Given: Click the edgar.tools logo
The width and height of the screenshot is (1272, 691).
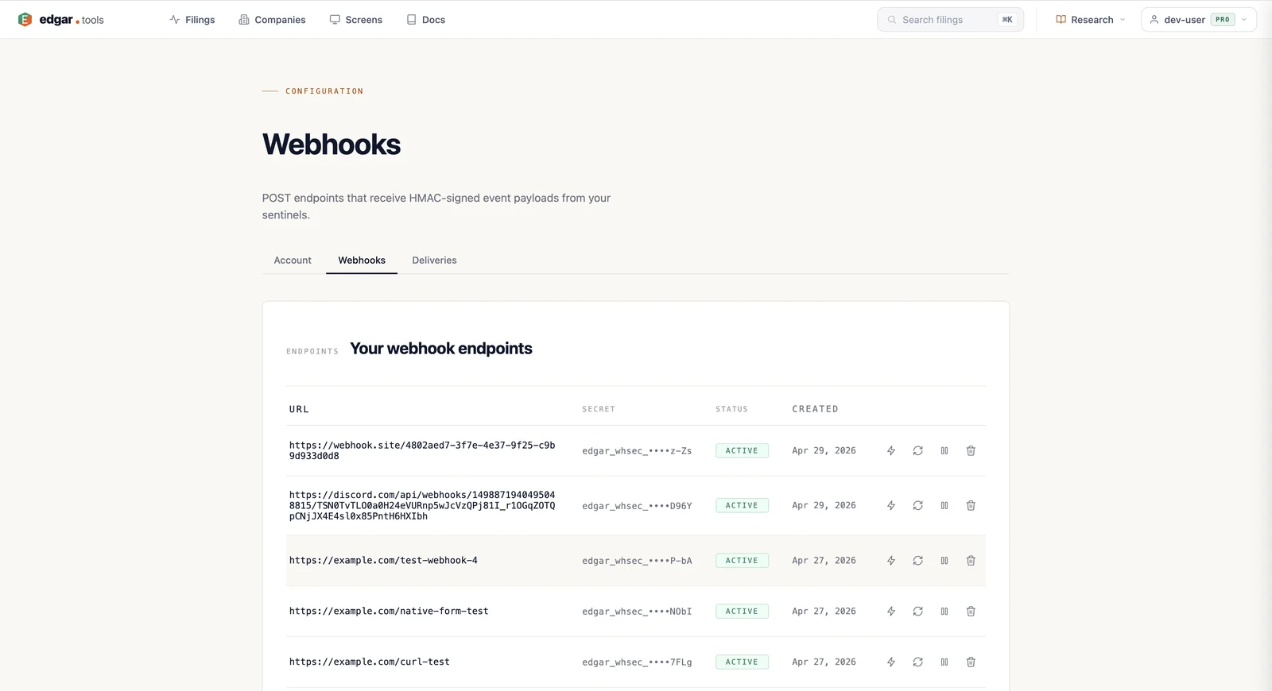Looking at the screenshot, I should point(61,20).
